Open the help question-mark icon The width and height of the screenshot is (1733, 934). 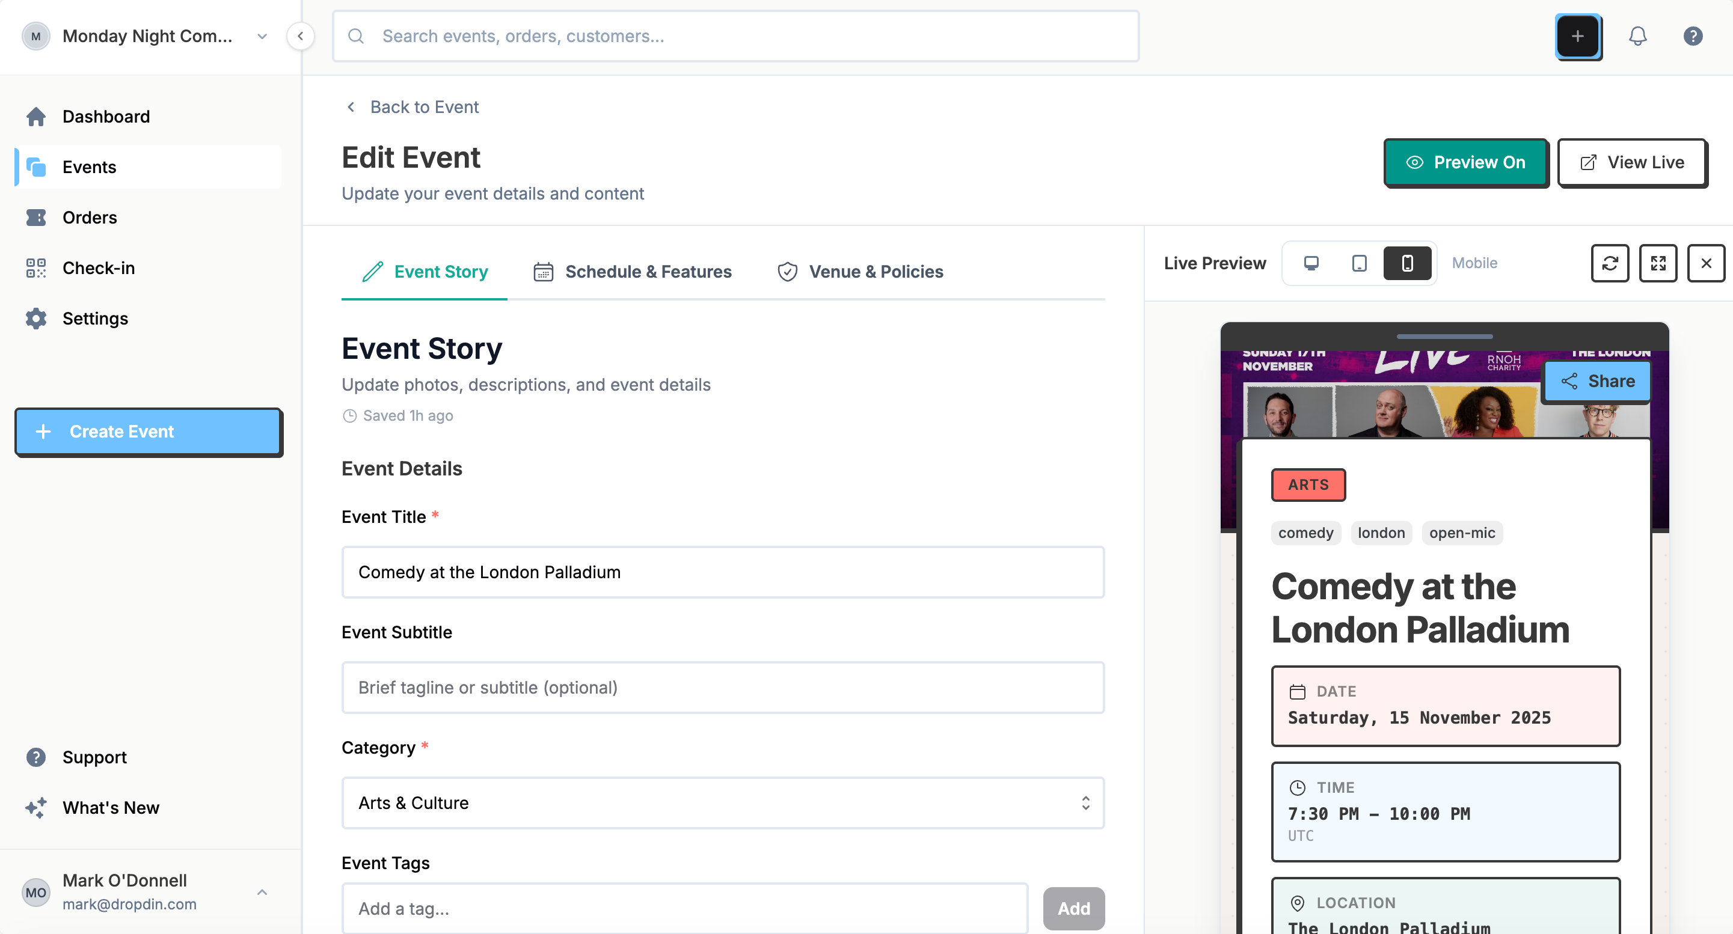1693,35
